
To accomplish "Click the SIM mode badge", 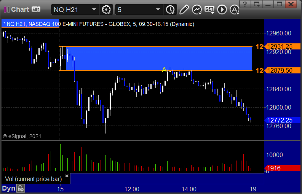I will (36, 9).
